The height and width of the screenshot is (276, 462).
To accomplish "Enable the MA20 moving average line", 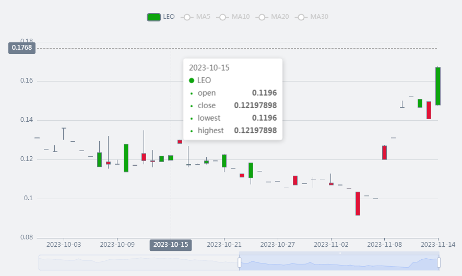I will click(272, 17).
